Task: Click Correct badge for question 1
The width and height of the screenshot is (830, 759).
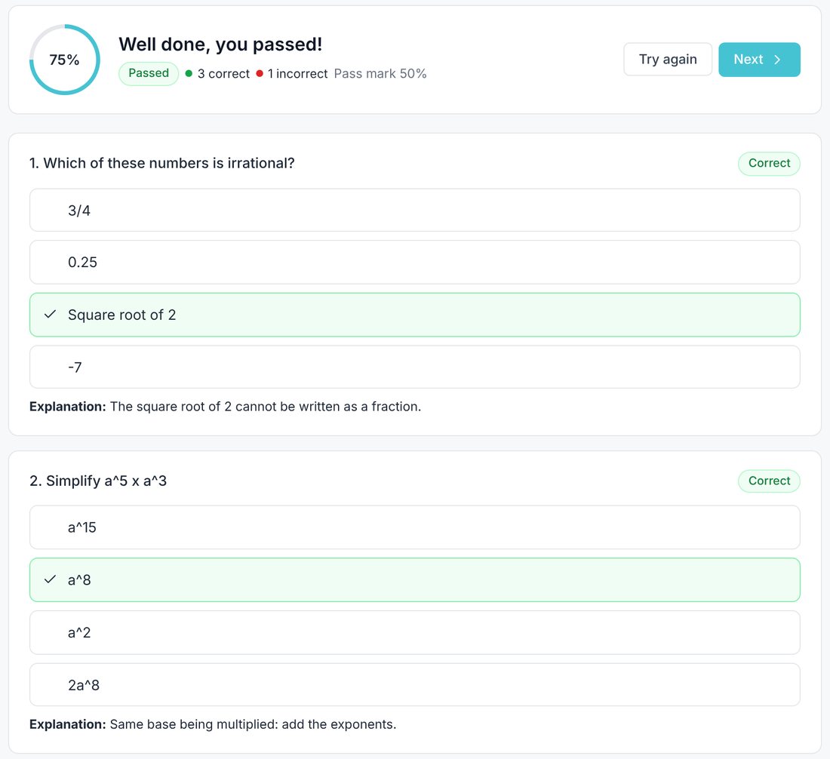Action: click(x=769, y=163)
